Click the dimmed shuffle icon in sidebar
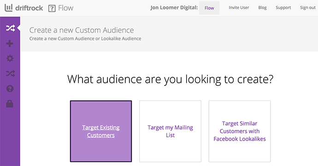Screen dimensions: 318x166 coord(10,73)
